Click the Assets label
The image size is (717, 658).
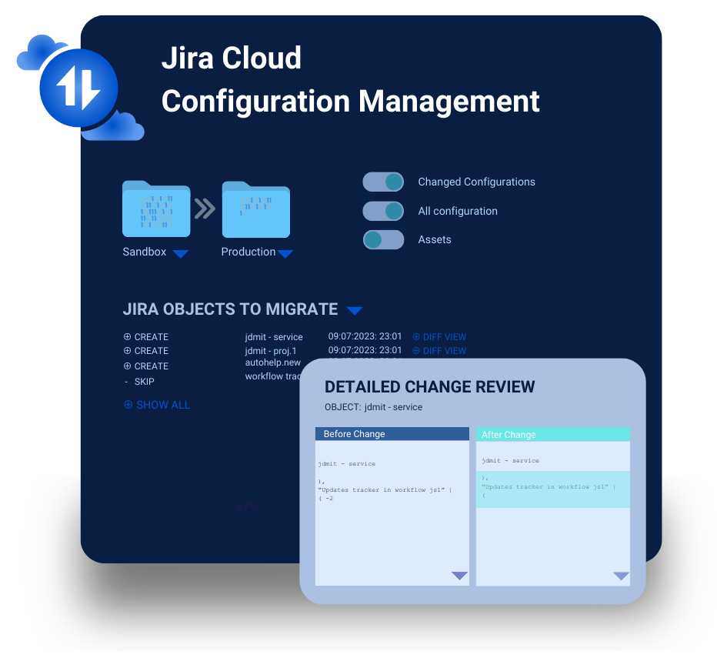(435, 239)
